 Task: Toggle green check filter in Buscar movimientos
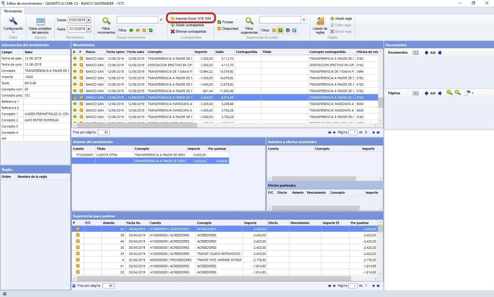pyautogui.click(x=151, y=30)
